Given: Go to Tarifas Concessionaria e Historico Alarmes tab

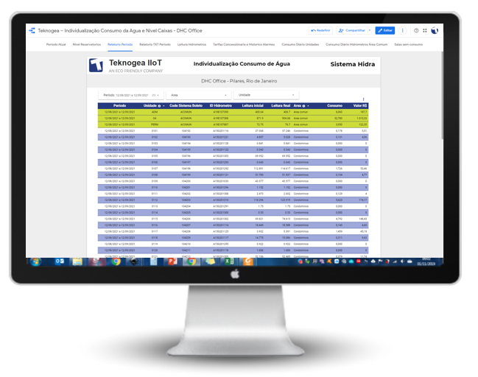Looking at the screenshot, I should coord(244,44).
